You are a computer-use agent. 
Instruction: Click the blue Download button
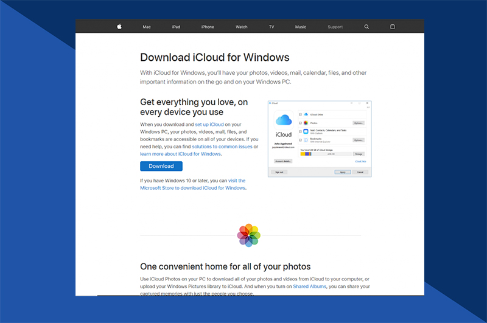[161, 166]
